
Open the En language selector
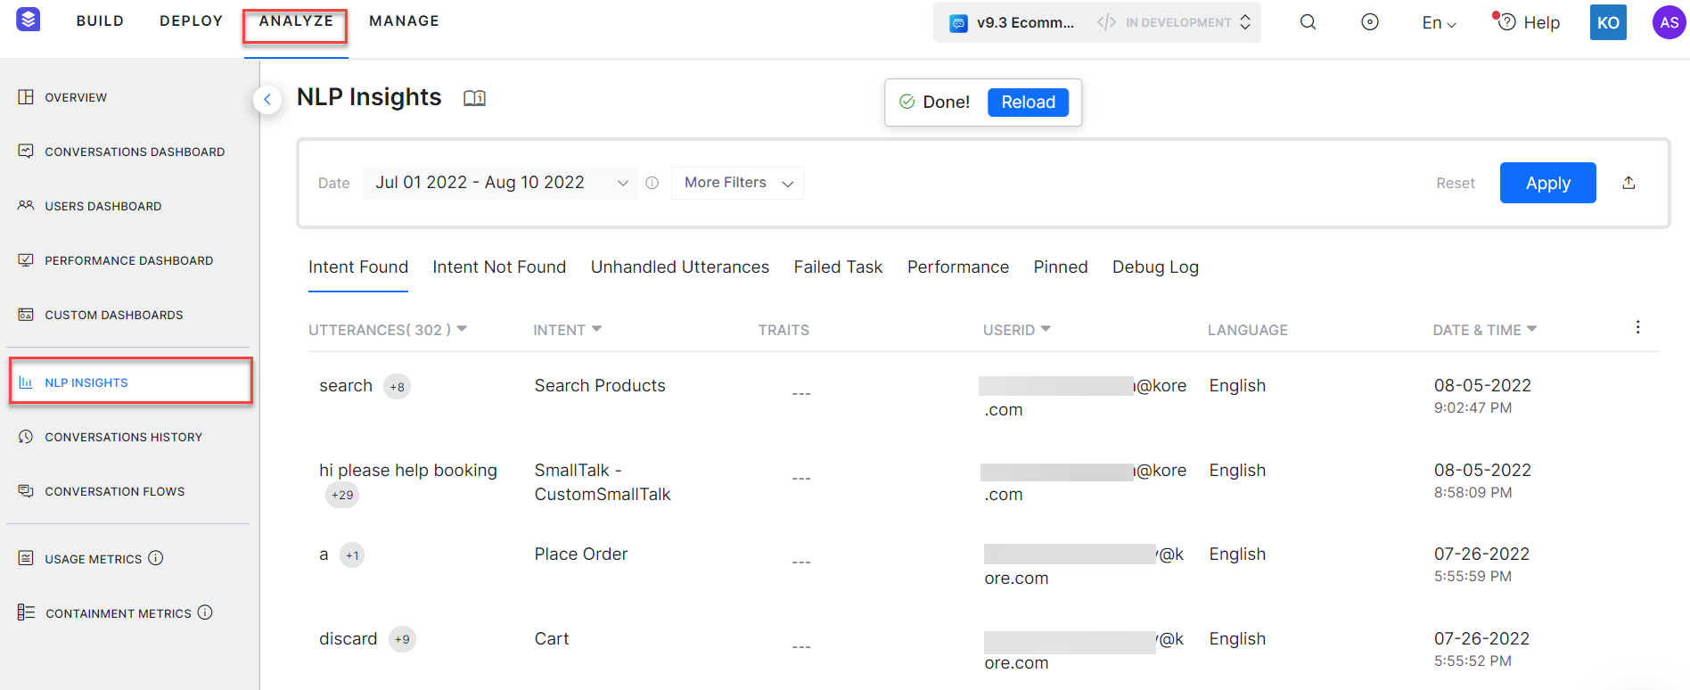[x=1439, y=23]
